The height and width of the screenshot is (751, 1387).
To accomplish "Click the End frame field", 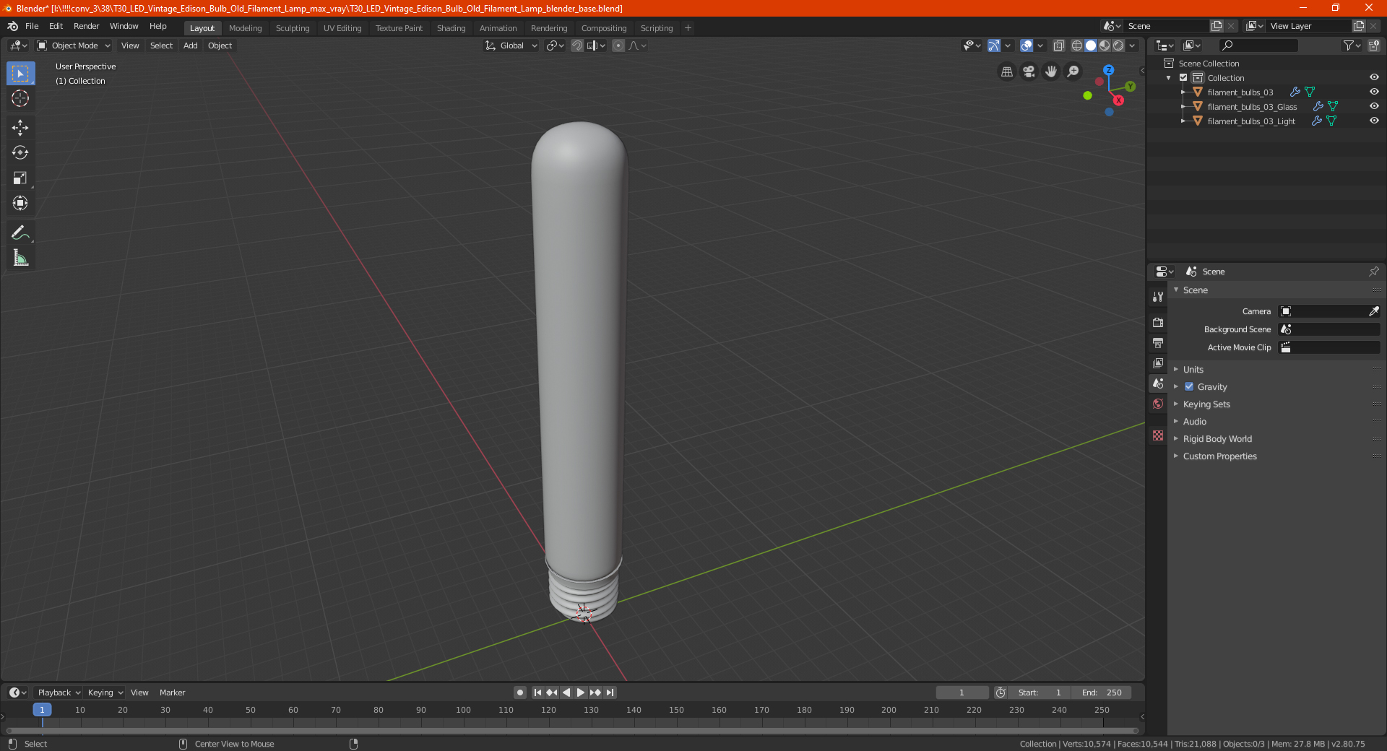I will coord(1102,693).
